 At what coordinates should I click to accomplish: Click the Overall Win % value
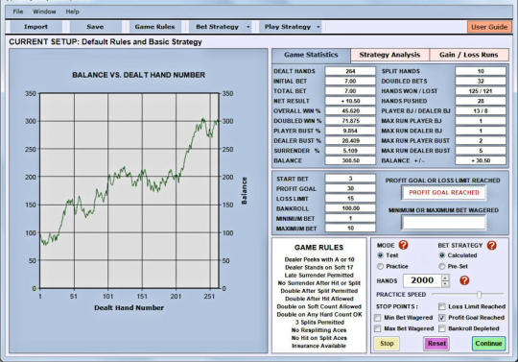[x=350, y=110]
